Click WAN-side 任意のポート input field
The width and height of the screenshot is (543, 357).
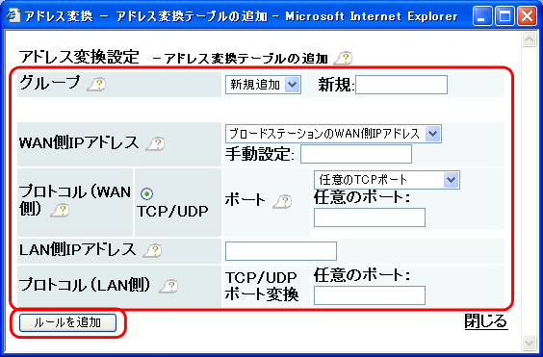click(x=370, y=217)
